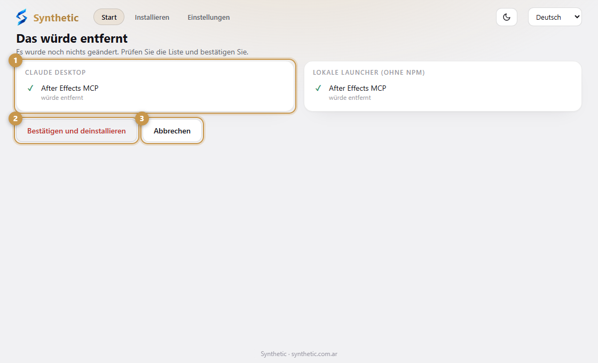Click the Synthetic brand name text
The width and height of the screenshot is (598, 363).
coord(56,18)
